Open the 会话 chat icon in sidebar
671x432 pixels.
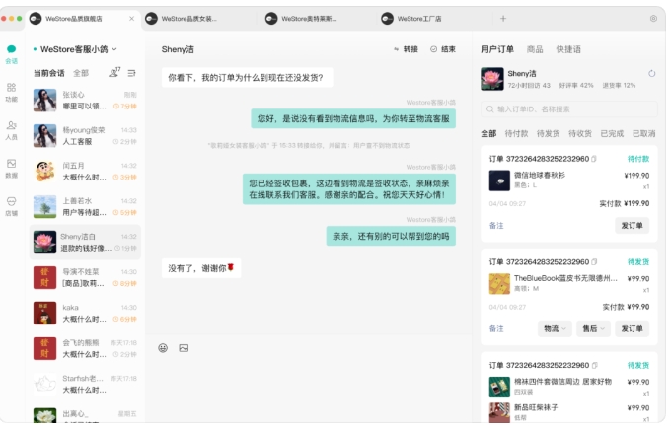(12, 54)
